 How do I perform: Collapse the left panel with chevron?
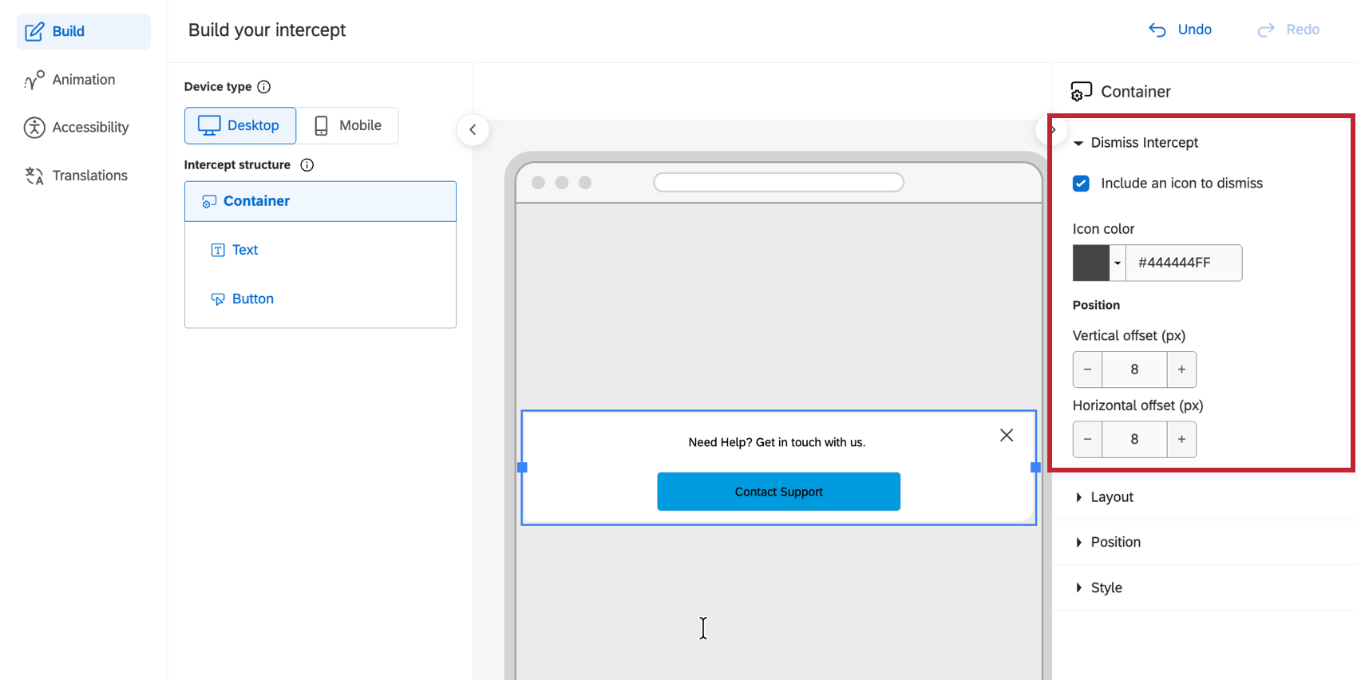[x=473, y=130]
